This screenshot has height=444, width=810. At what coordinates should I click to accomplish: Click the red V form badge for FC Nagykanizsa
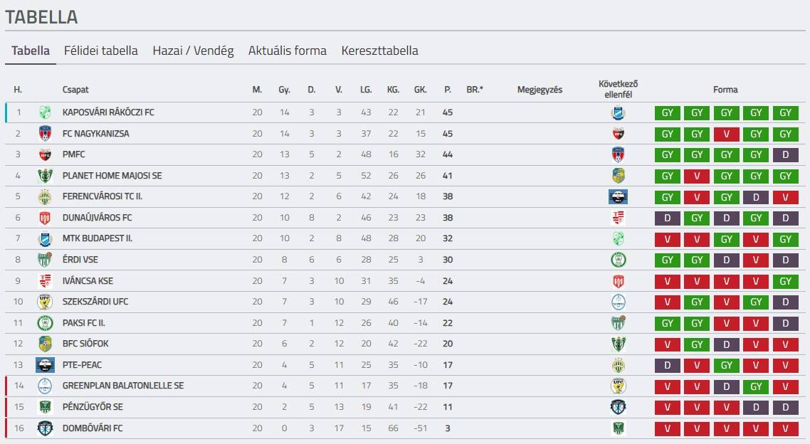tap(727, 134)
